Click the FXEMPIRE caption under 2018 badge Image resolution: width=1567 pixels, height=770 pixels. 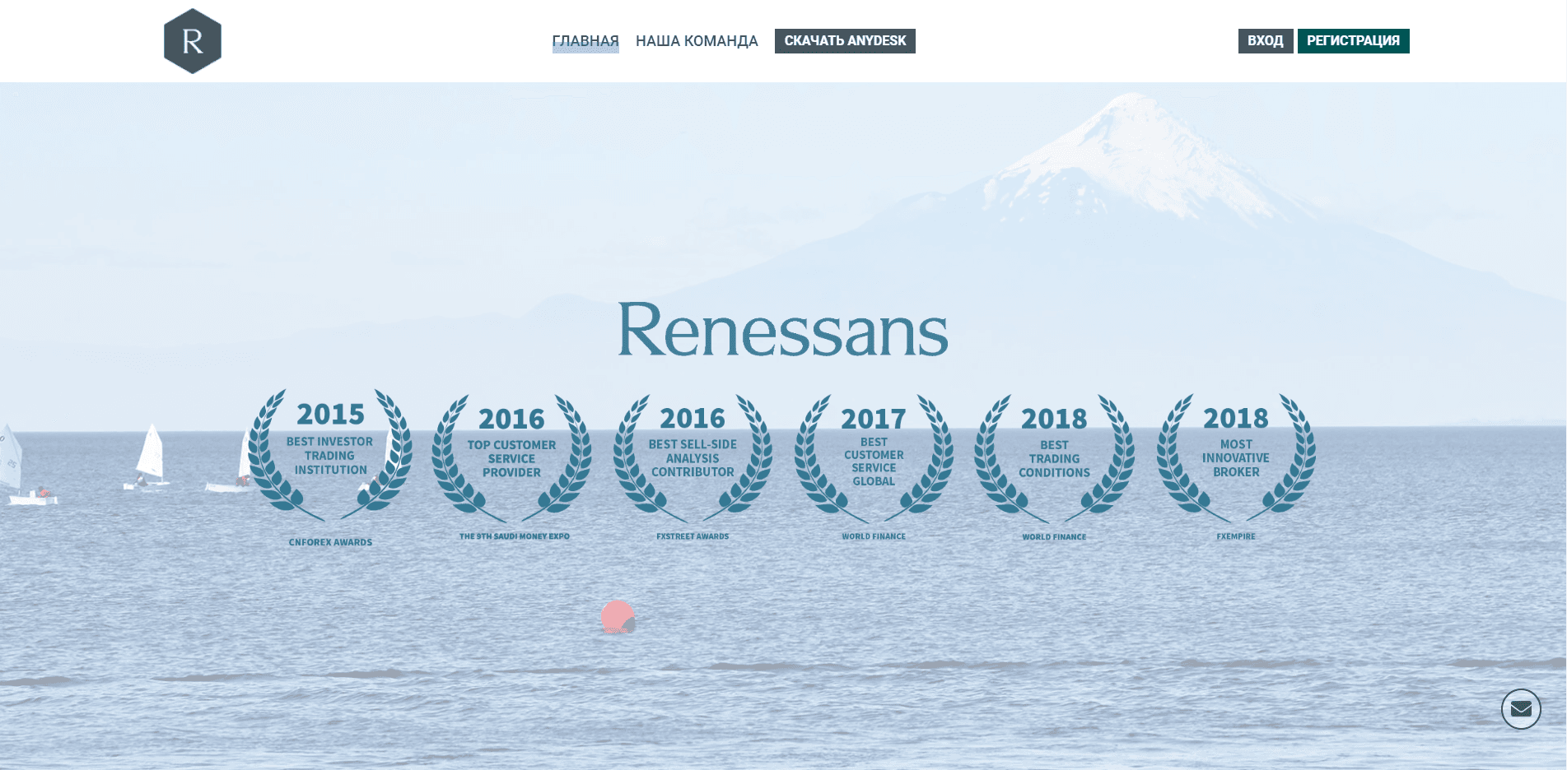tap(1236, 536)
